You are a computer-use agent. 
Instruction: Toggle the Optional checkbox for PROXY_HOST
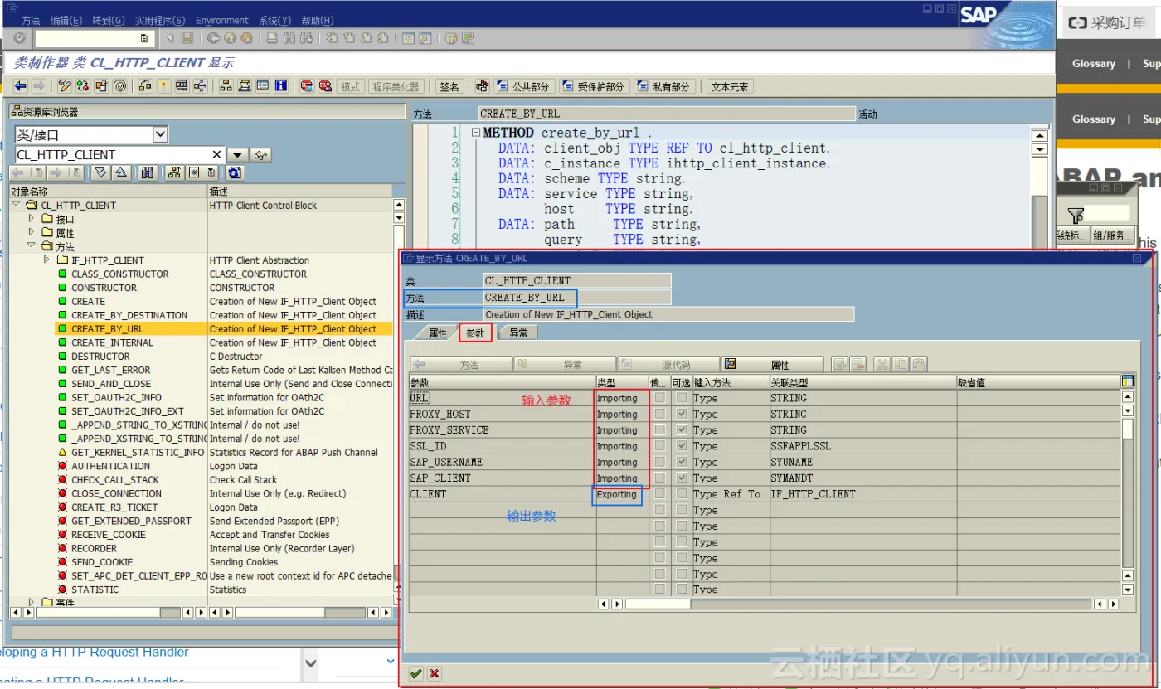click(x=681, y=414)
